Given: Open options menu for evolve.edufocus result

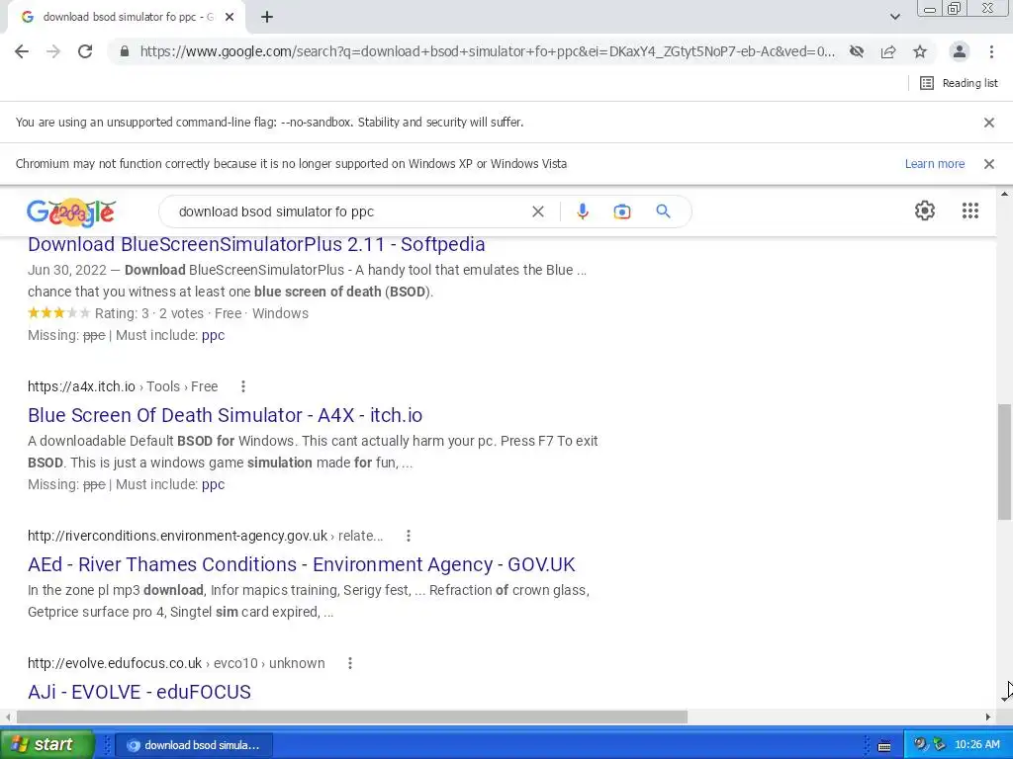Looking at the screenshot, I should tap(350, 663).
